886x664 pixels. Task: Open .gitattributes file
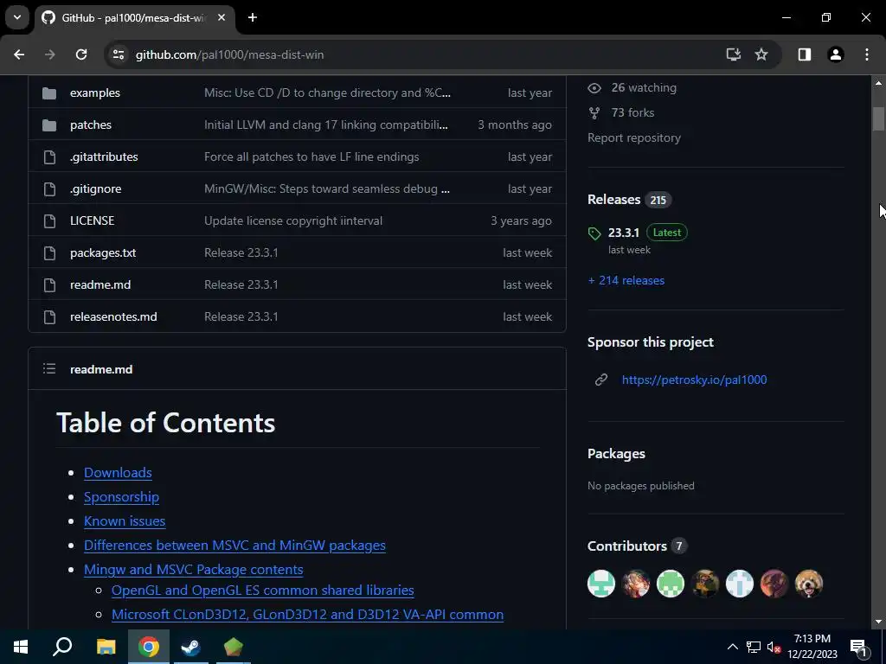point(104,157)
